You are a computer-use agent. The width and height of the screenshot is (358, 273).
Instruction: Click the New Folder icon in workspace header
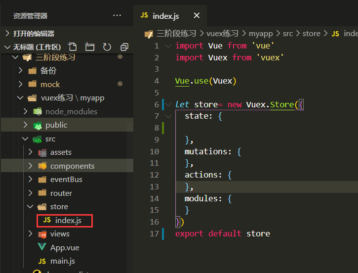pyautogui.click(x=89, y=47)
